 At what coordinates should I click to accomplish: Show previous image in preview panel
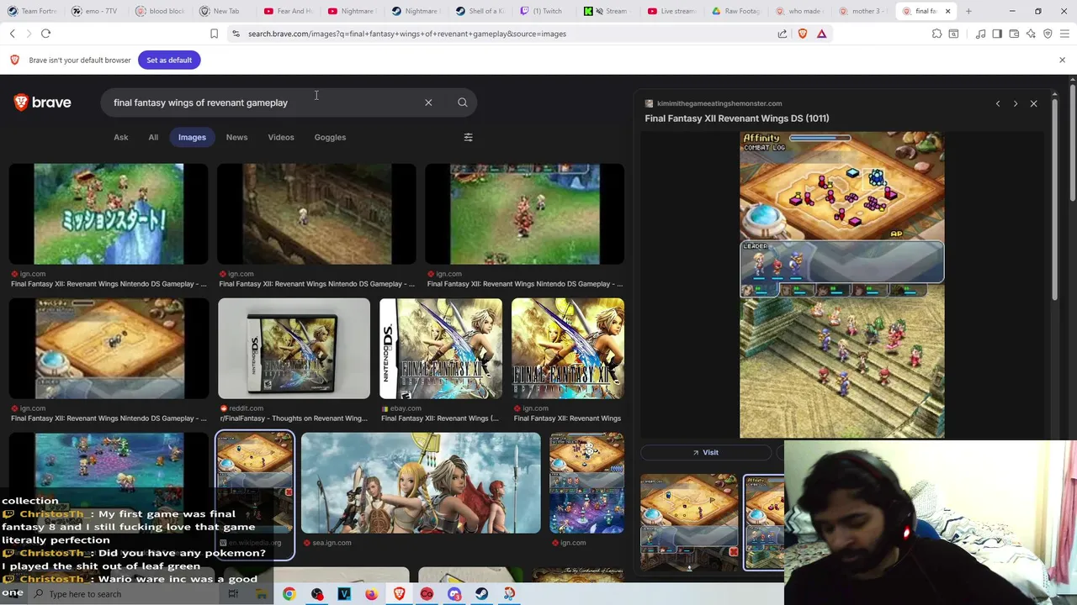[x=998, y=103]
